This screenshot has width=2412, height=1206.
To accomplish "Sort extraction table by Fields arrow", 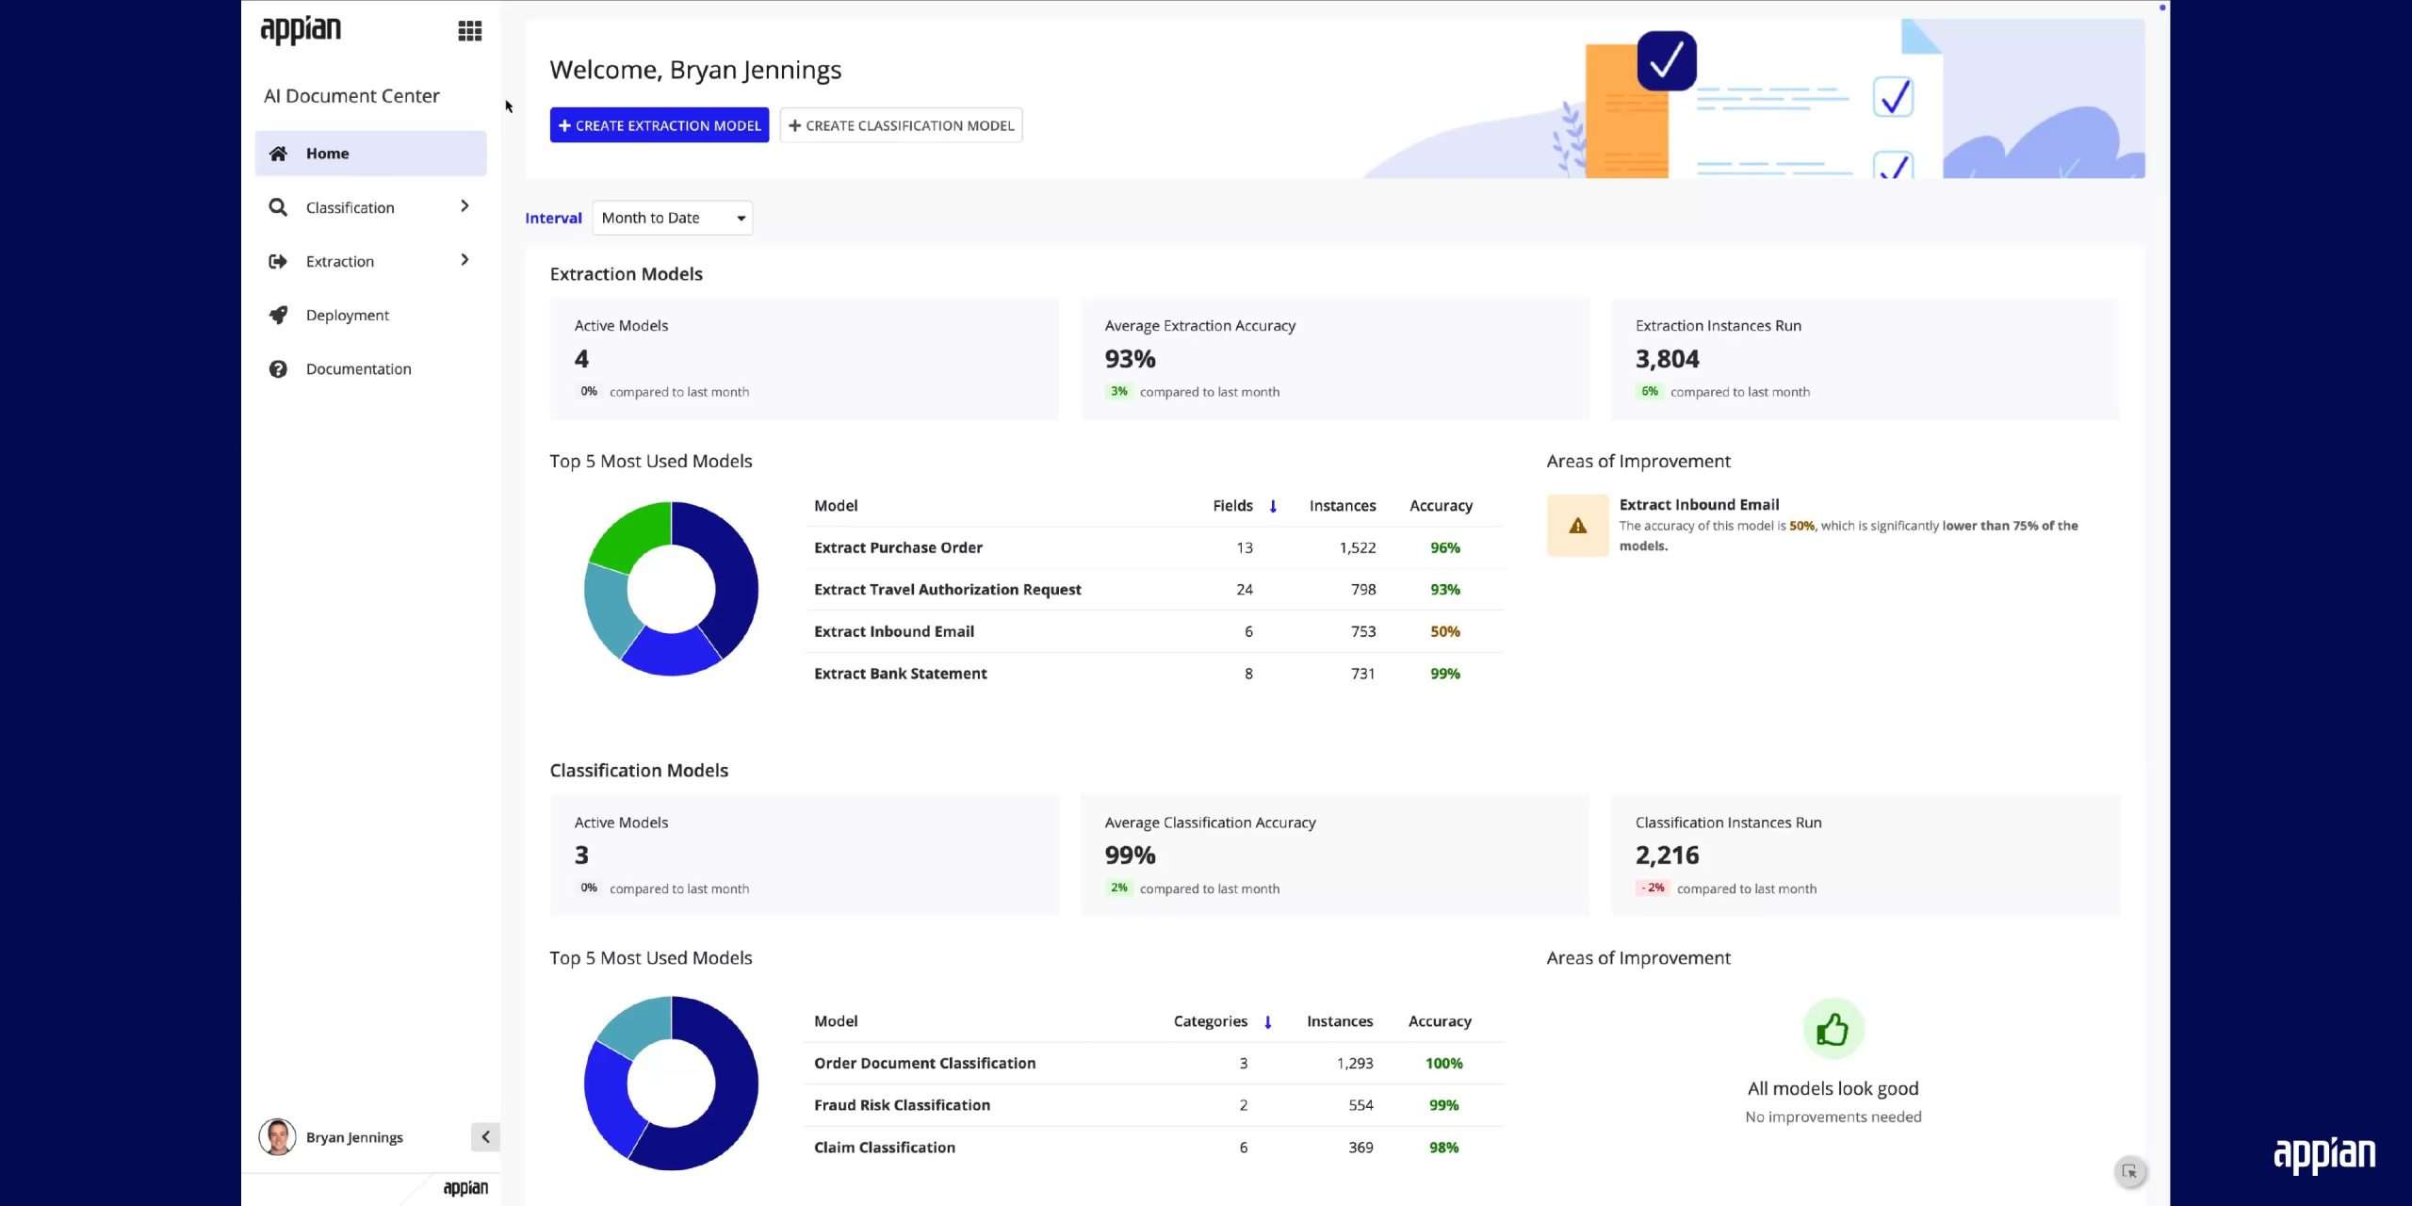I will [1273, 506].
